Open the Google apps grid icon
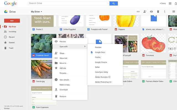This screenshot has height=110, width=177. coord(170,4)
